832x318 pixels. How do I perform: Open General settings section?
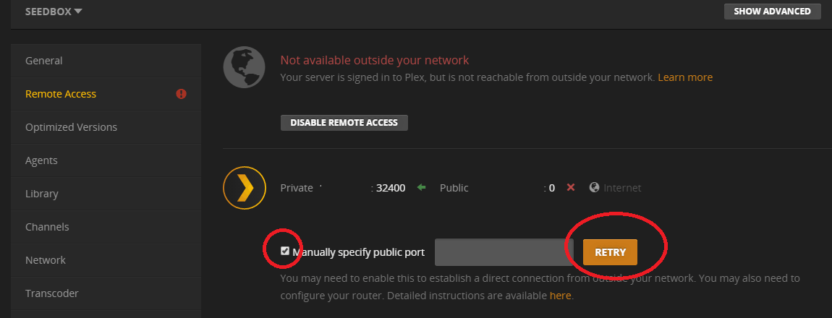coord(43,61)
